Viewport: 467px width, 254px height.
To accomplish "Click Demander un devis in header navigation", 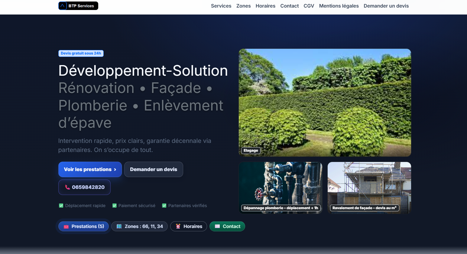I will (x=386, y=6).
